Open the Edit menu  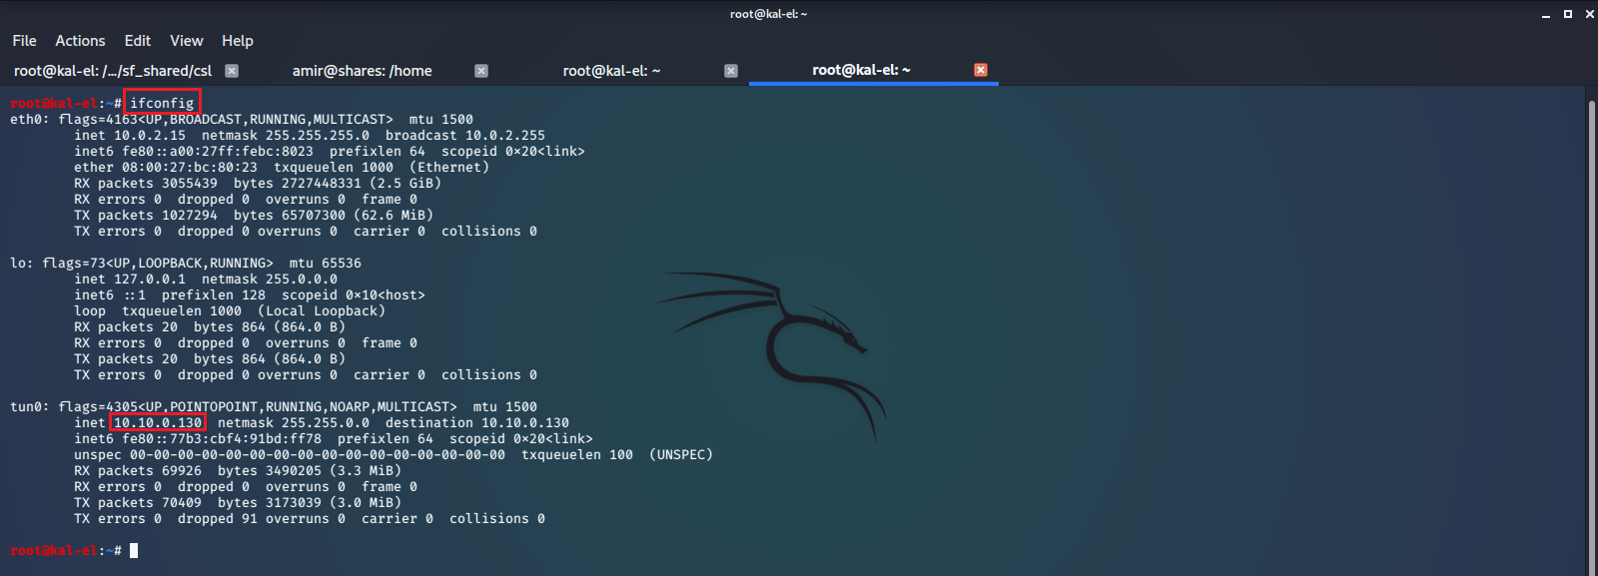(138, 41)
